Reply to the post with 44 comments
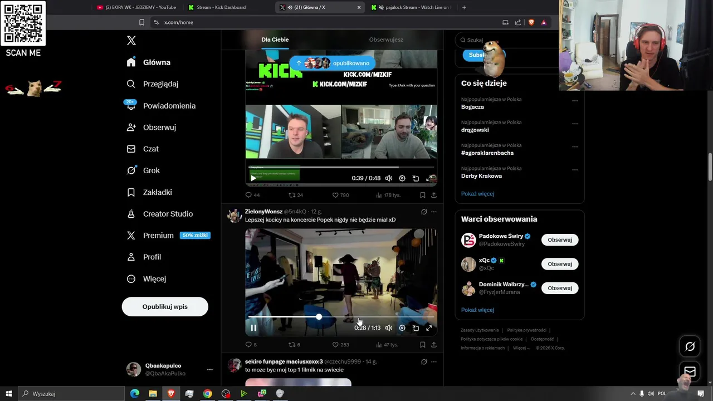Image resolution: width=713 pixels, height=401 pixels. 252,195
